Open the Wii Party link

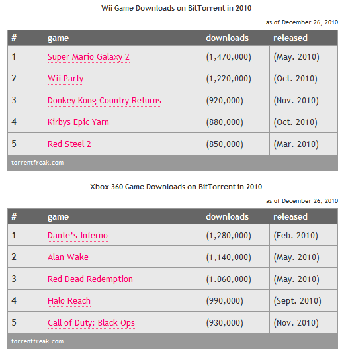point(65,79)
